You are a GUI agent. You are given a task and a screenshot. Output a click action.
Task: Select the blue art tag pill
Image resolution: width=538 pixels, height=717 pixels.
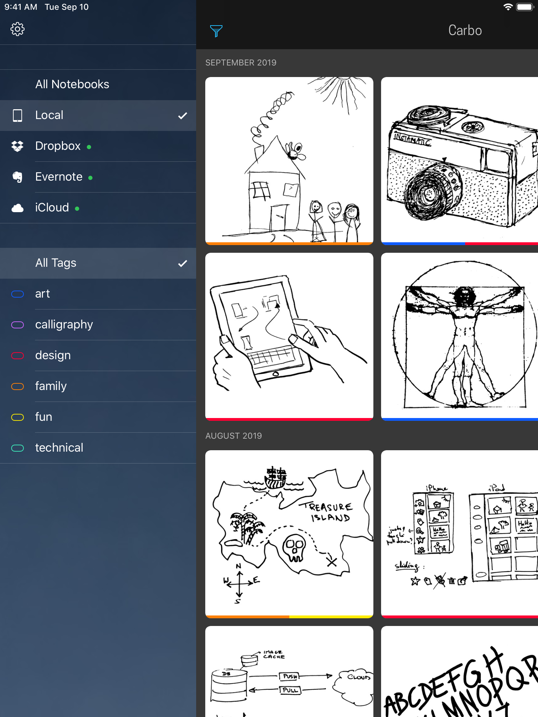tap(18, 294)
